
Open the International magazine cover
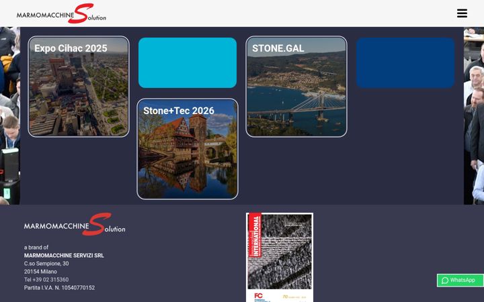(280, 257)
